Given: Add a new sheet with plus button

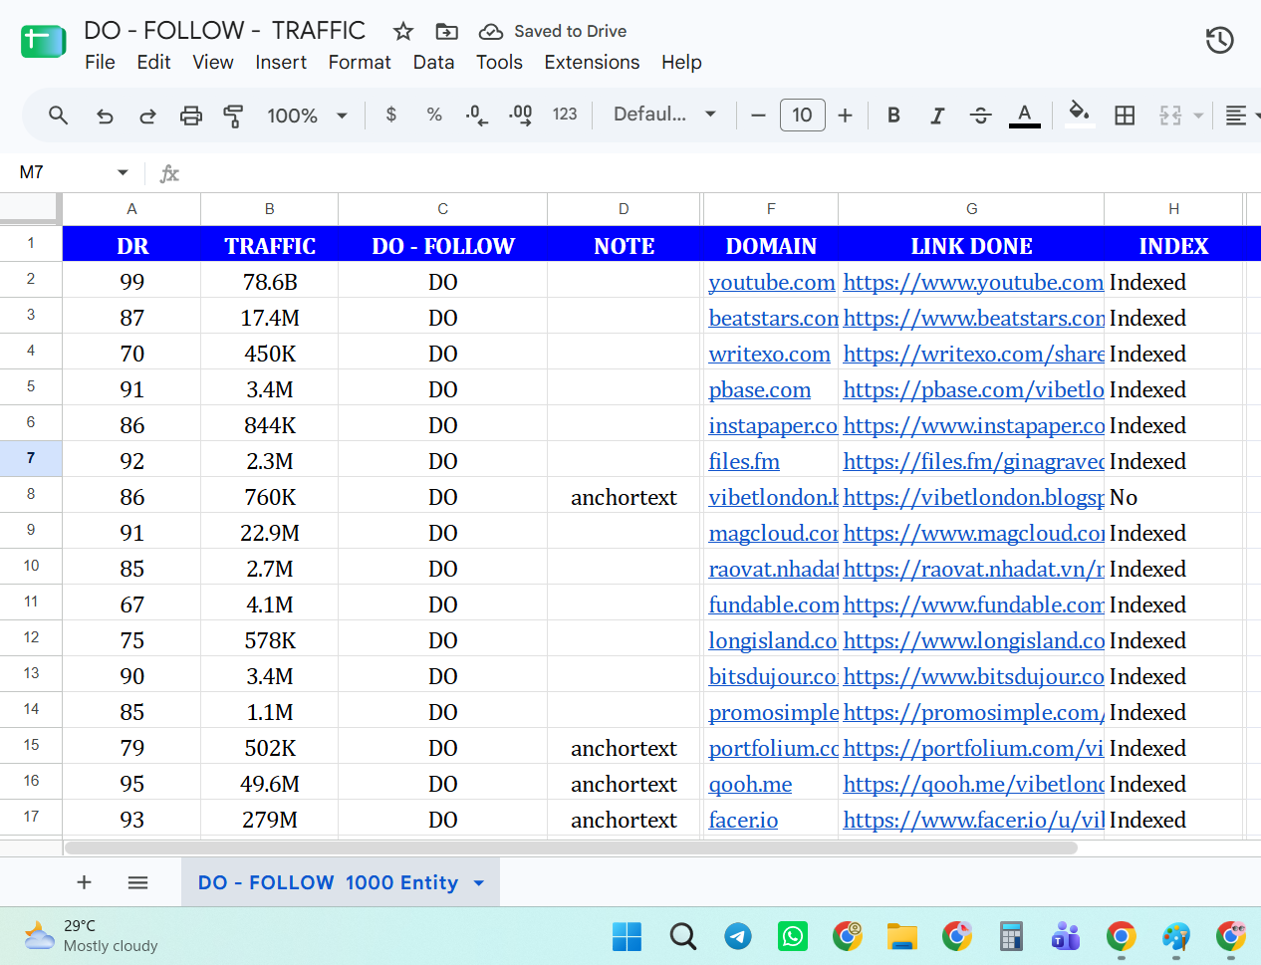Looking at the screenshot, I should [85, 882].
